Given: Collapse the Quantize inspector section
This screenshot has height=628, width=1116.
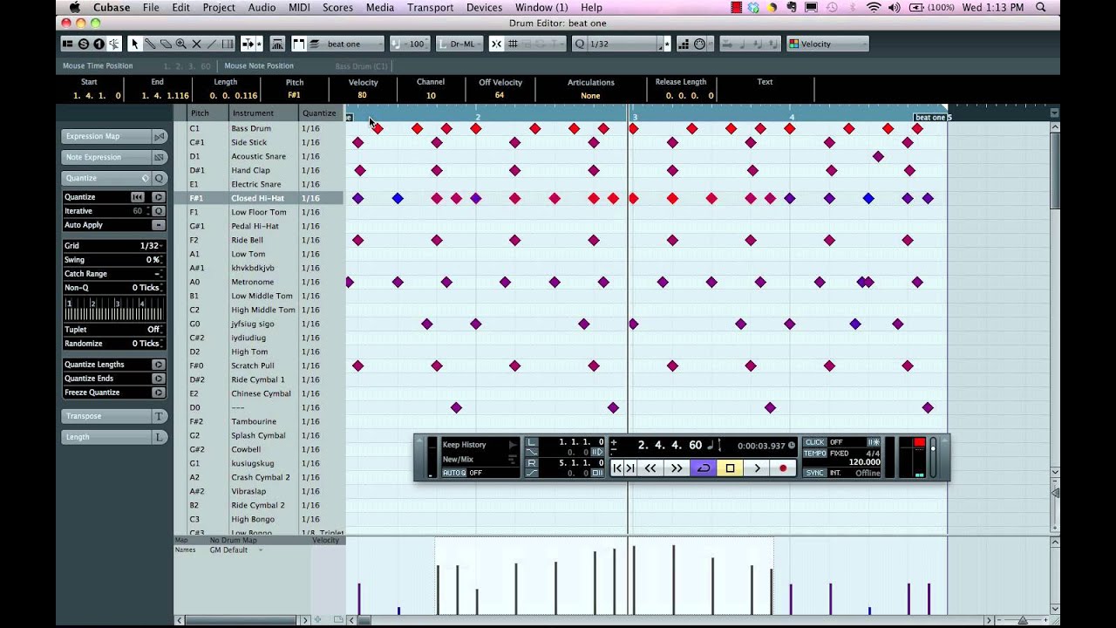Looking at the screenshot, I should pos(114,178).
